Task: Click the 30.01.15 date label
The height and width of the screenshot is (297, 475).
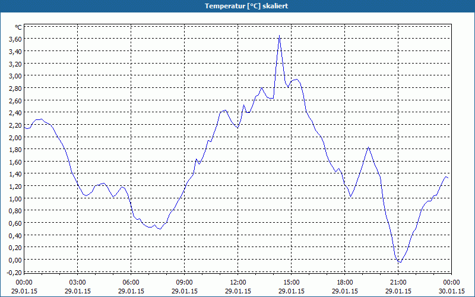Action: (x=452, y=291)
